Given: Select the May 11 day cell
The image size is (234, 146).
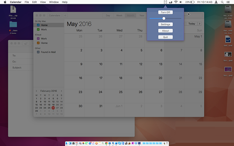Looking at the screenshot, I should click(x=114, y=68).
